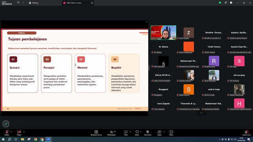Expand chat options arrow
253x142 pixels.
tap(130, 132)
